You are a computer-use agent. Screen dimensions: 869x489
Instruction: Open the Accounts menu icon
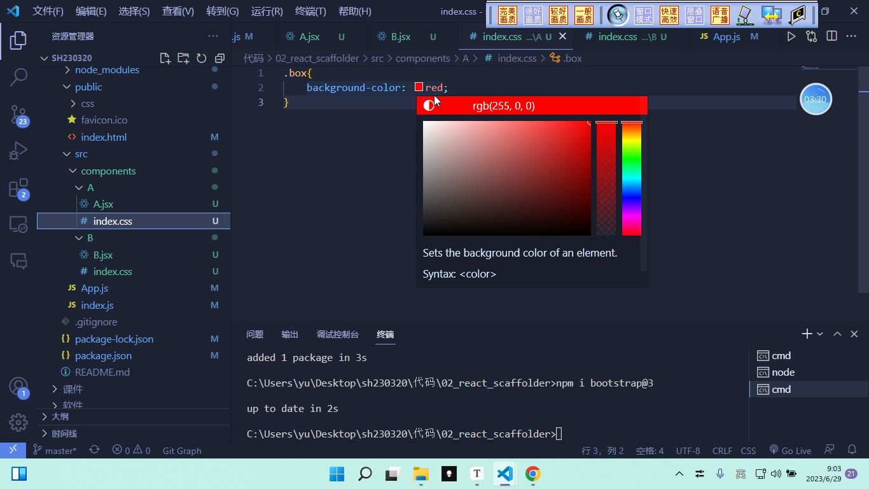point(18,387)
